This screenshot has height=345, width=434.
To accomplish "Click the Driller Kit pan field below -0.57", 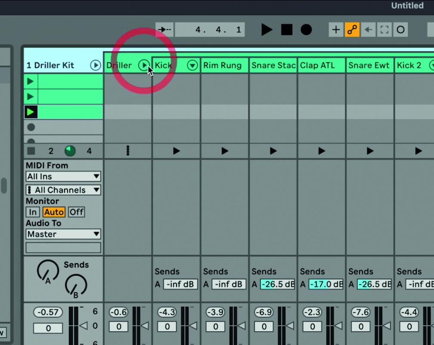I will click(x=48, y=328).
